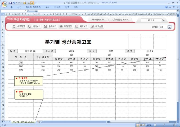Image resolution: width=180 pixels, height=127 pixels.
Task: Redo the last undone action
Action: click(19, 3)
